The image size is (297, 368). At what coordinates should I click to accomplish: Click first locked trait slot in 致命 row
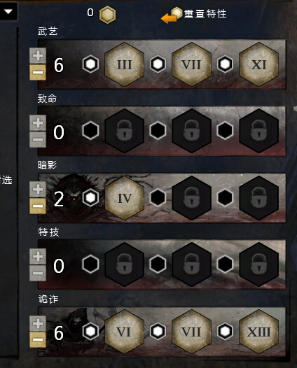[x=124, y=131]
